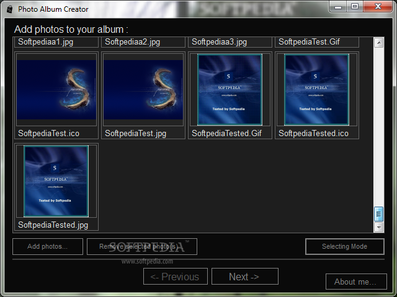Click the scrollbar up arrow

[x=379, y=43]
